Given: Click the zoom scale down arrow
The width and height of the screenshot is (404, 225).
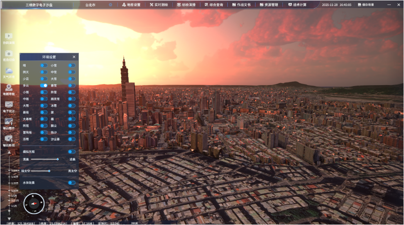Looking at the screenshot, I should (x=9, y=218).
